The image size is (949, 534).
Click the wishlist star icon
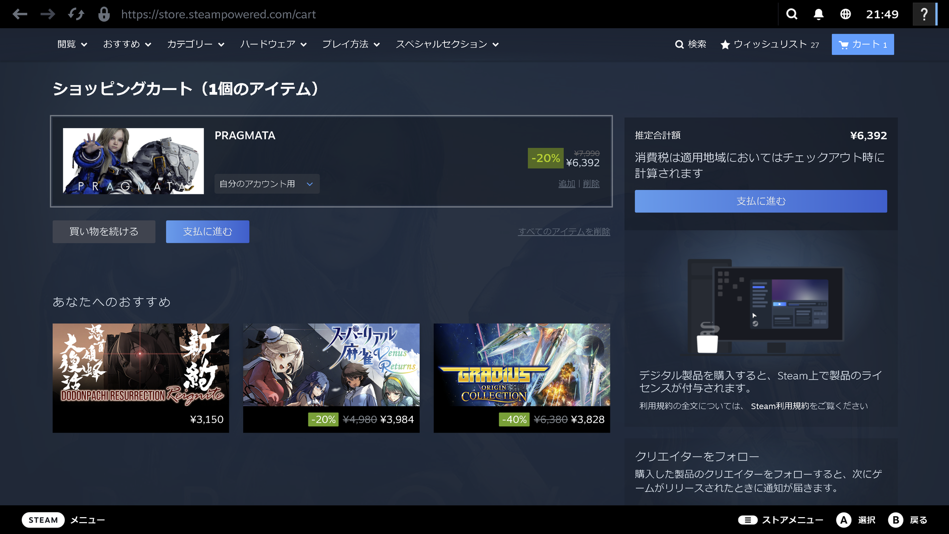pos(725,44)
